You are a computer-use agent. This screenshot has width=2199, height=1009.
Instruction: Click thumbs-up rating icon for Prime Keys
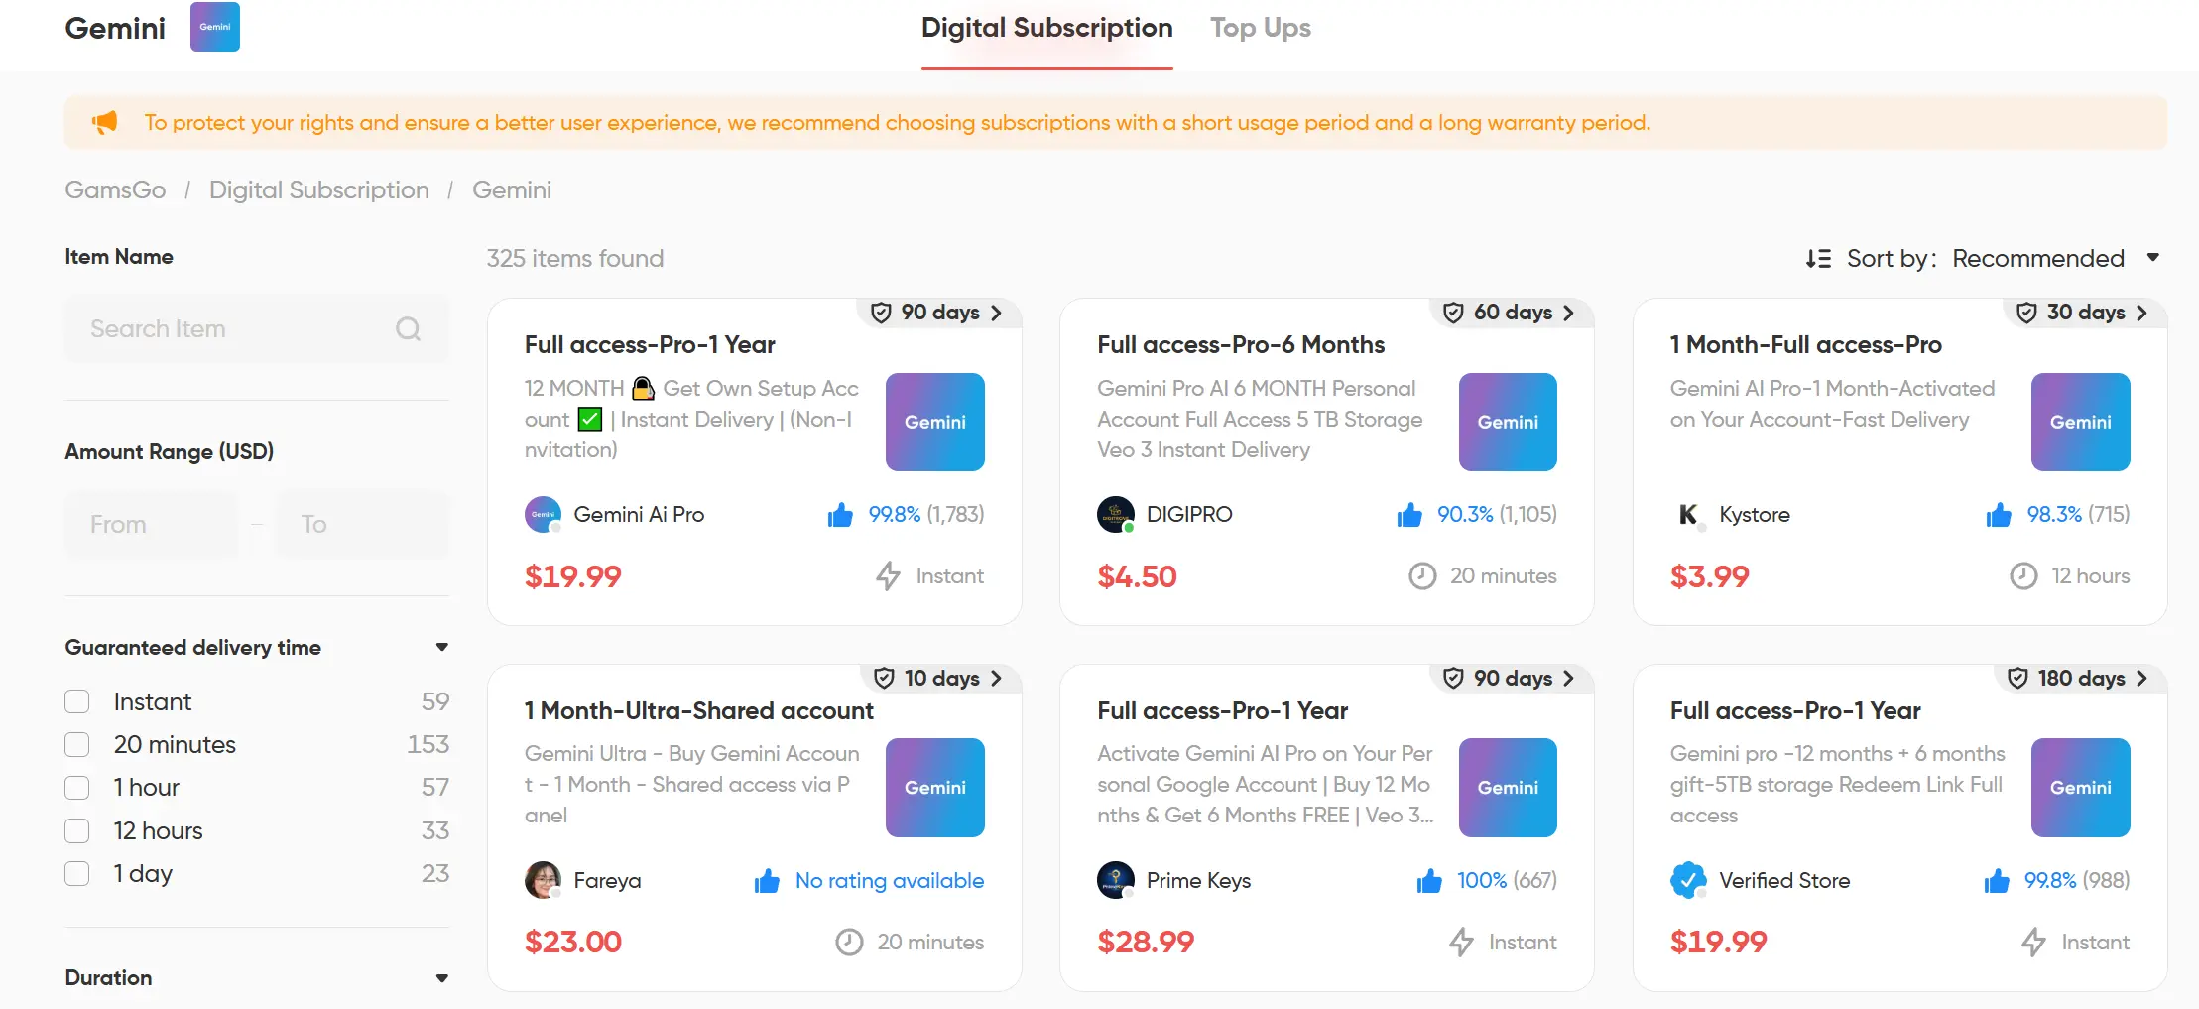[1429, 881]
